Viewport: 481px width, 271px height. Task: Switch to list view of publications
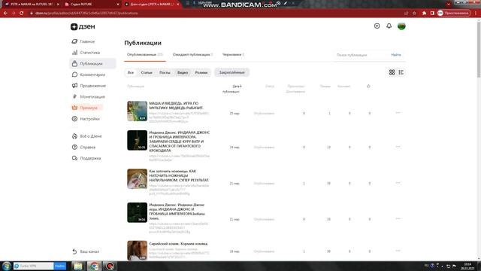[x=401, y=72]
